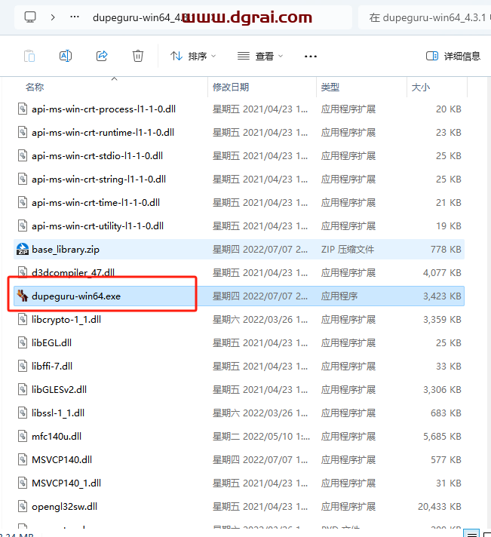The height and width of the screenshot is (537, 491).
Task: Click the ZIP 压缩文件 type cell
Action: [x=348, y=250]
